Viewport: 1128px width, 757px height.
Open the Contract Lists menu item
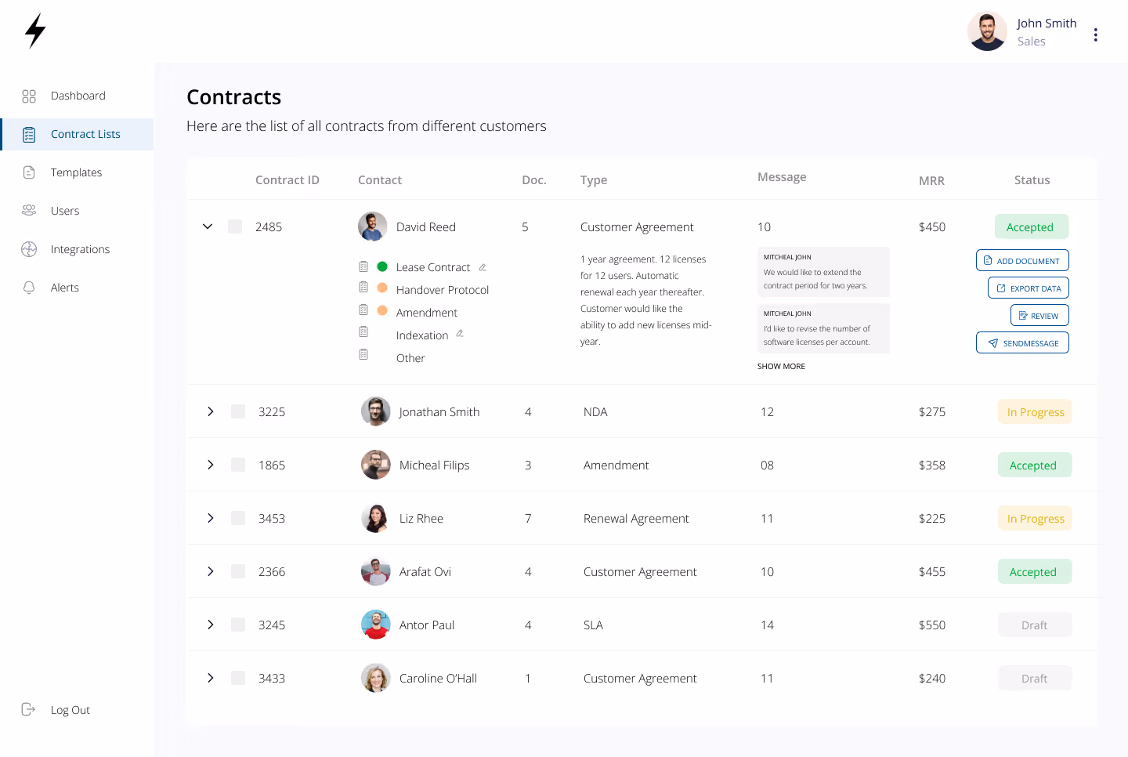click(85, 134)
